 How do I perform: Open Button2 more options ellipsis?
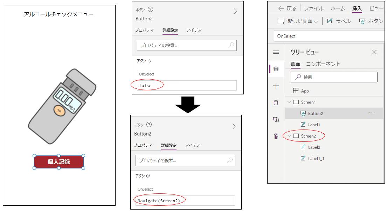tap(372, 113)
